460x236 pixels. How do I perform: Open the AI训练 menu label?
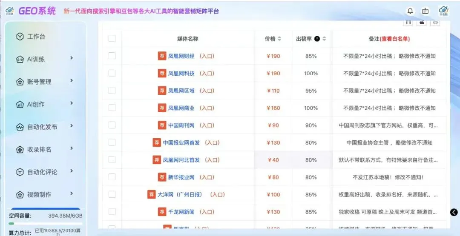(36, 60)
